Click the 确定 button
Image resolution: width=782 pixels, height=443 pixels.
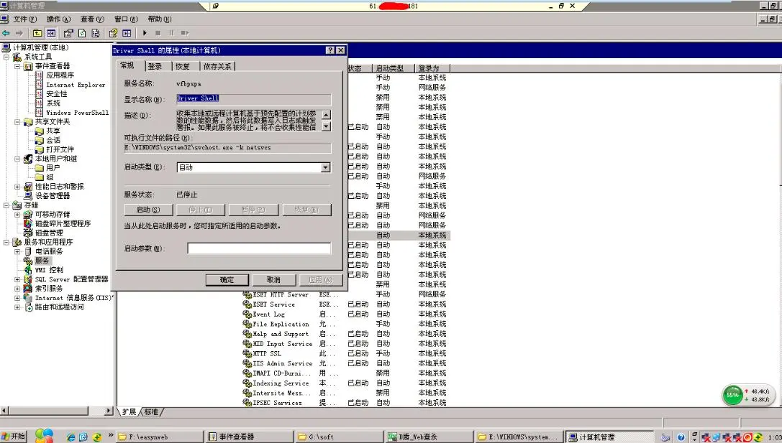[x=227, y=280]
